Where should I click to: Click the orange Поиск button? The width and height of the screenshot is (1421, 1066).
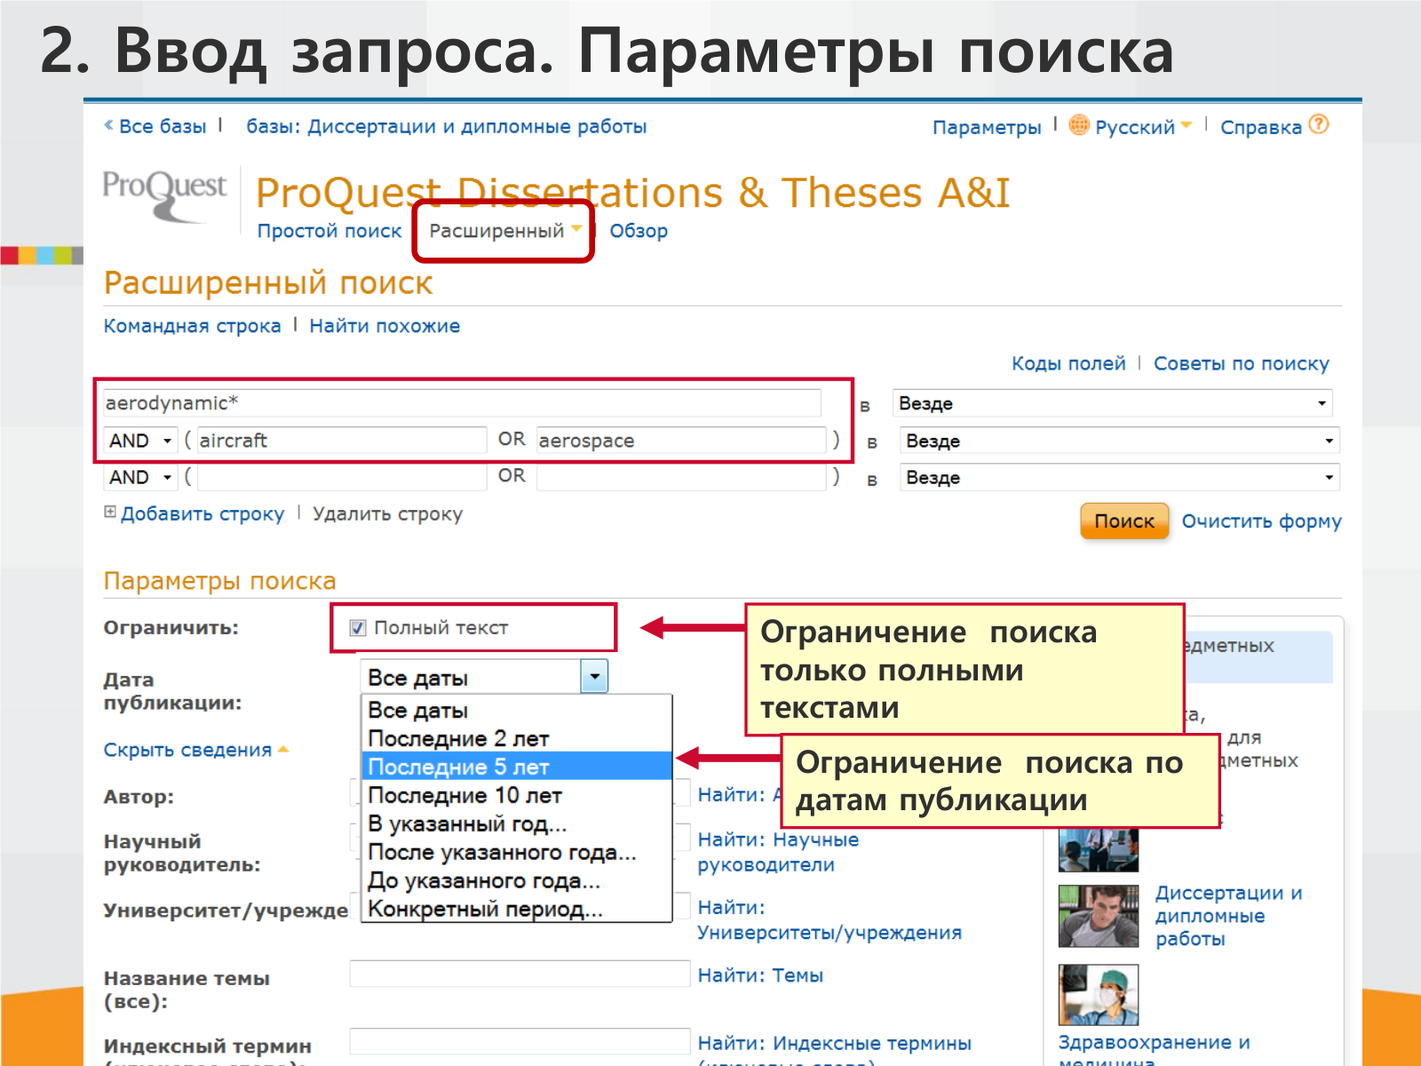[1124, 521]
